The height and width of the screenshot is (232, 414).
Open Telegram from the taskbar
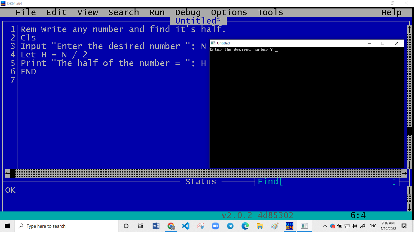pyautogui.click(x=230, y=226)
